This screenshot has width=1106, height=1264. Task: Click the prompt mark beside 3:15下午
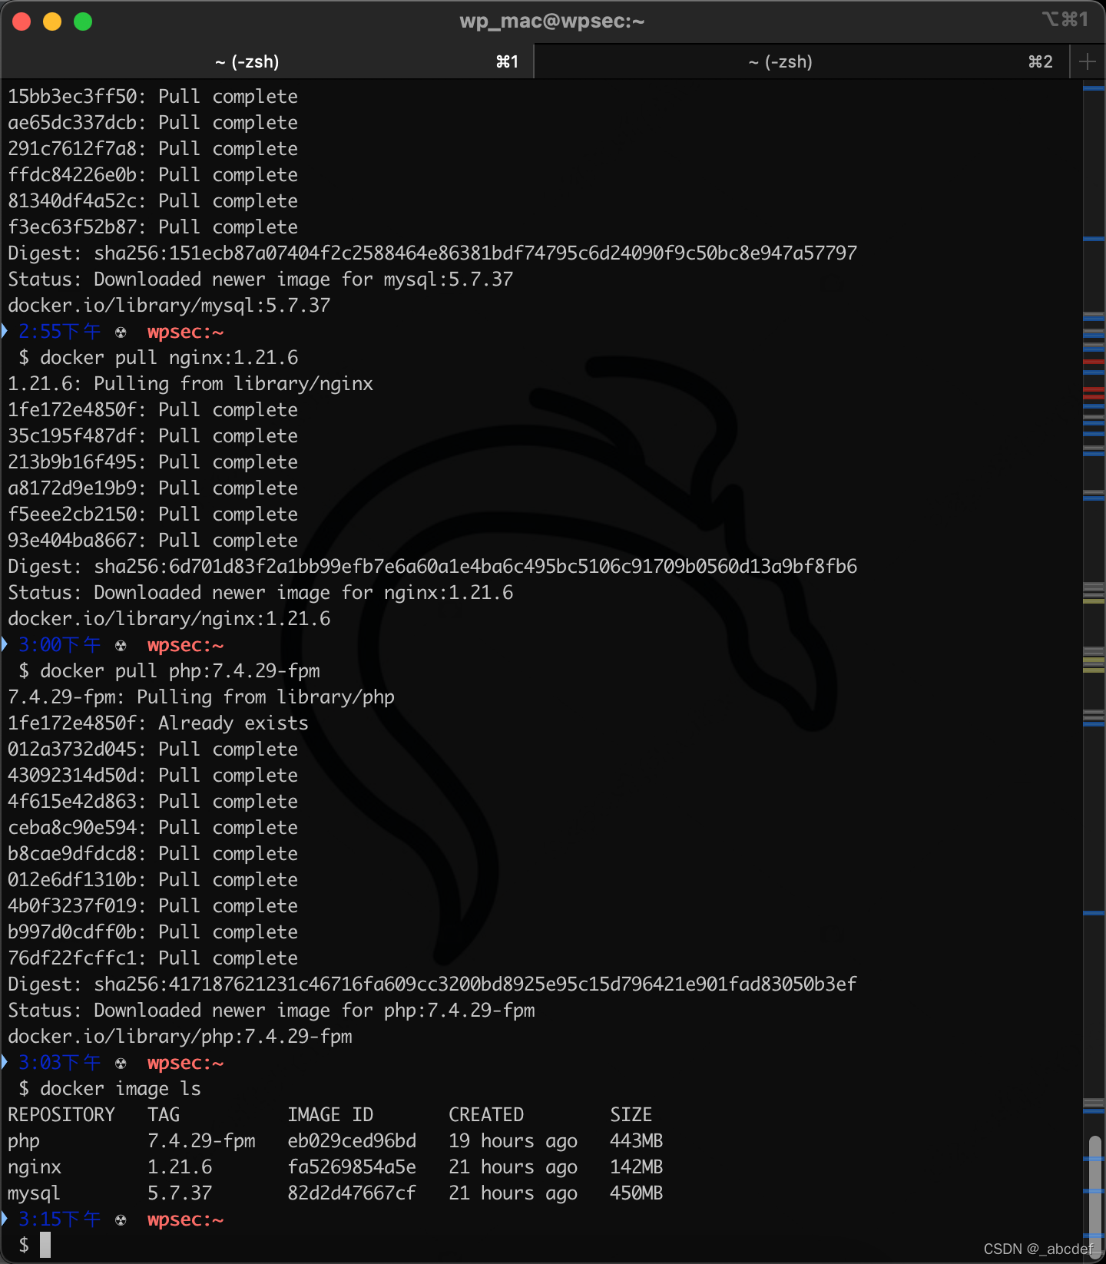tap(5, 1219)
